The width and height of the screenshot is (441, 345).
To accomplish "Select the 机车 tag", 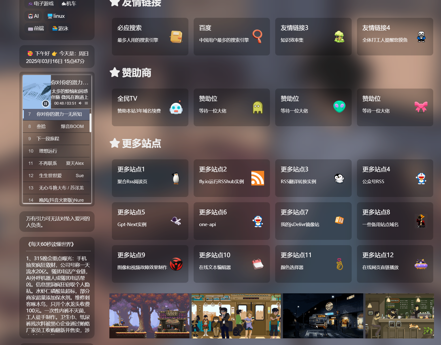I will click(69, 4).
